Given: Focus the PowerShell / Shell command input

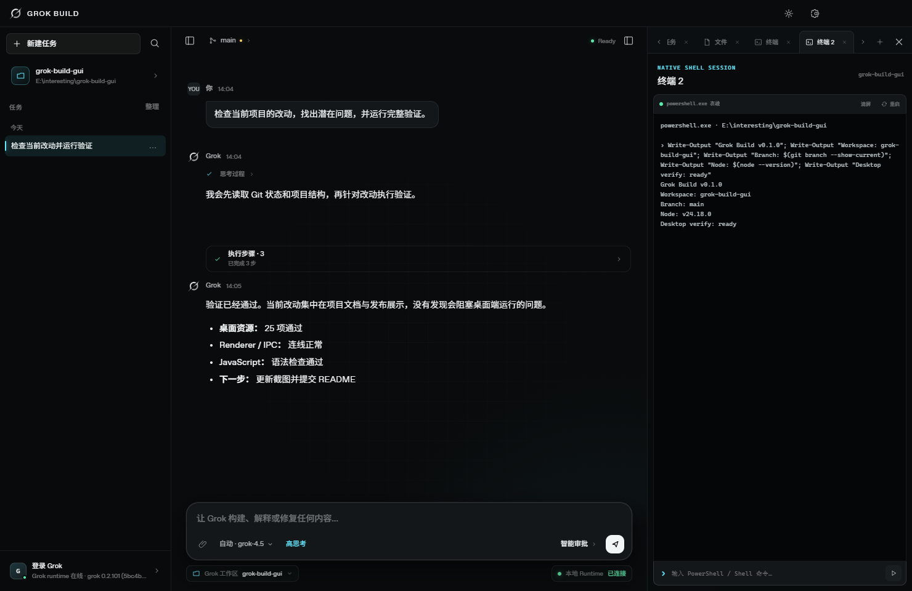Looking at the screenshot, I should point(776,574).
